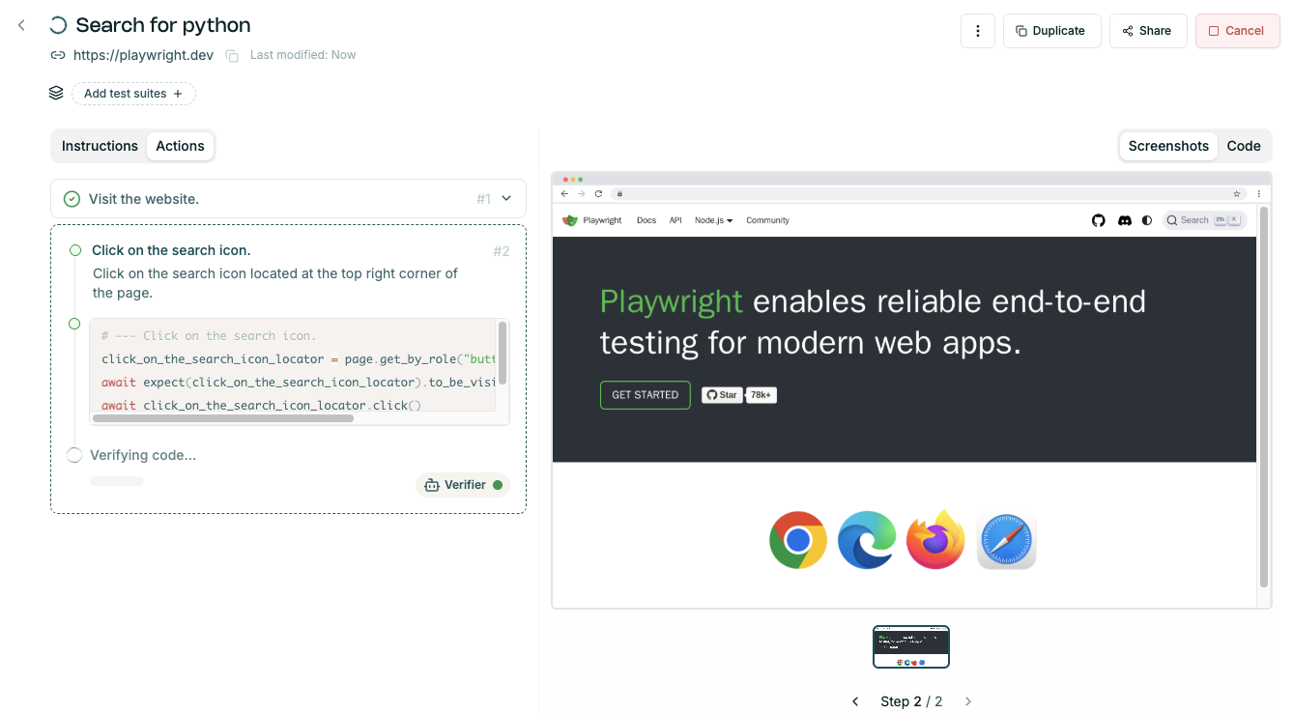
Task: Expand the Visit the website step
Action: point(506,197)
